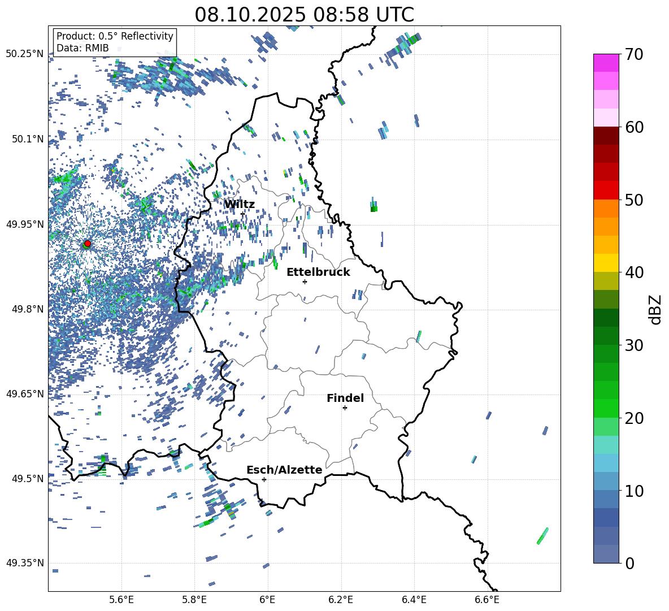Click the Wiltz city label
Viewport: 669px width, 611px height.
click(240, 205)
